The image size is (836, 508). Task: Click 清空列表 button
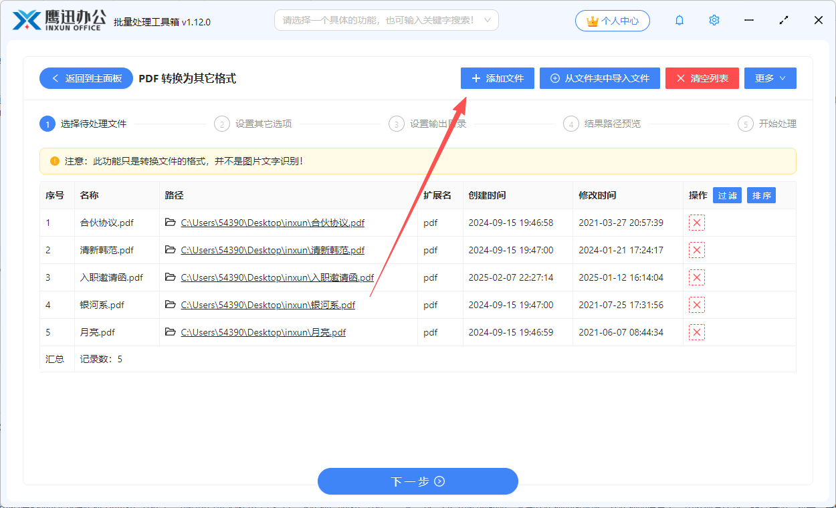point(702,78)
